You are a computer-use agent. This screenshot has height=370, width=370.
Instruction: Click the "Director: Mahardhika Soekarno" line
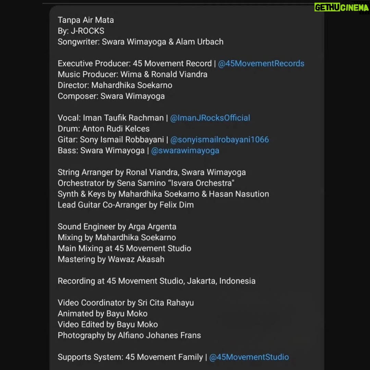[x=115, y=85]
